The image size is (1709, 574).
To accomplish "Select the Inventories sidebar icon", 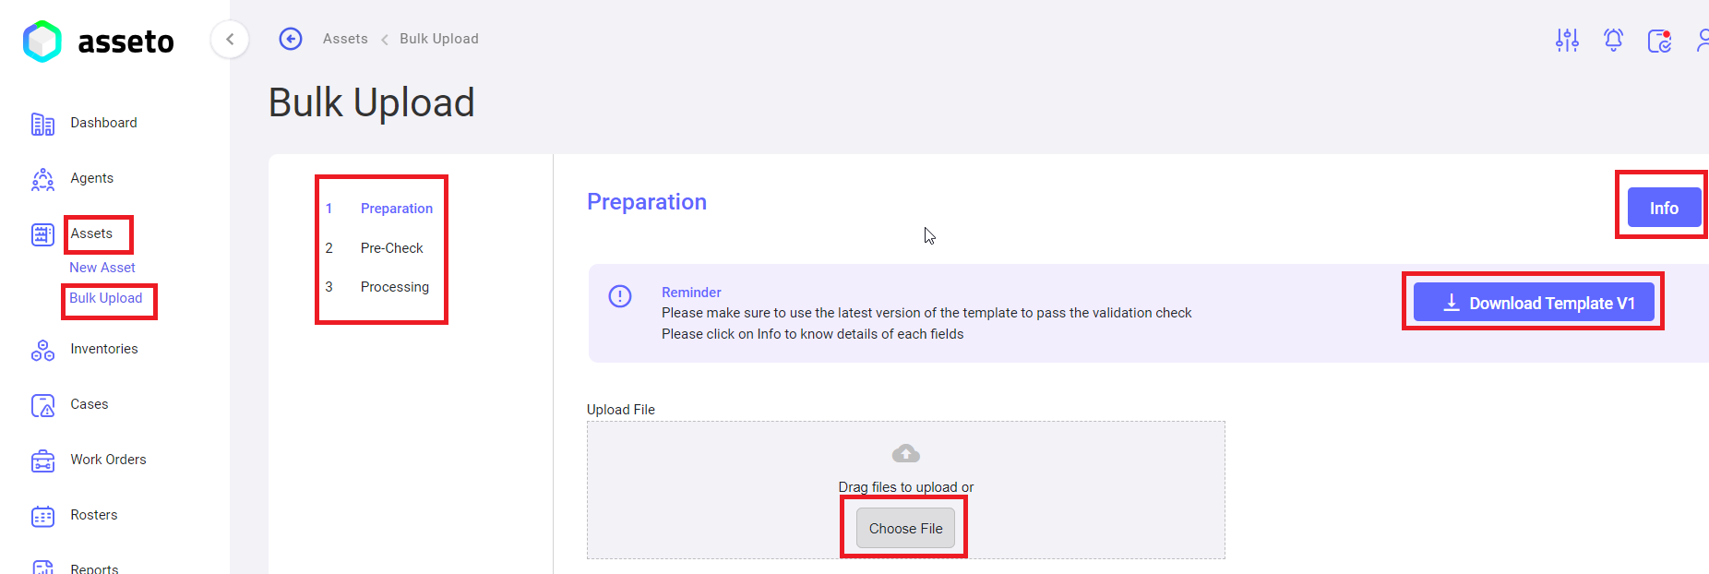I will (42, 350).
